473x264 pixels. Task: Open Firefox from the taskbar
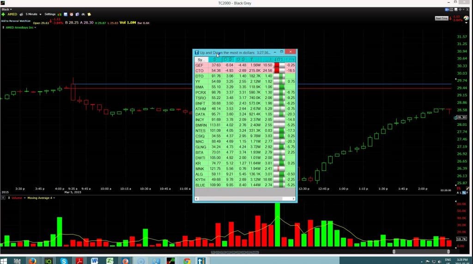tap(32, 261)
